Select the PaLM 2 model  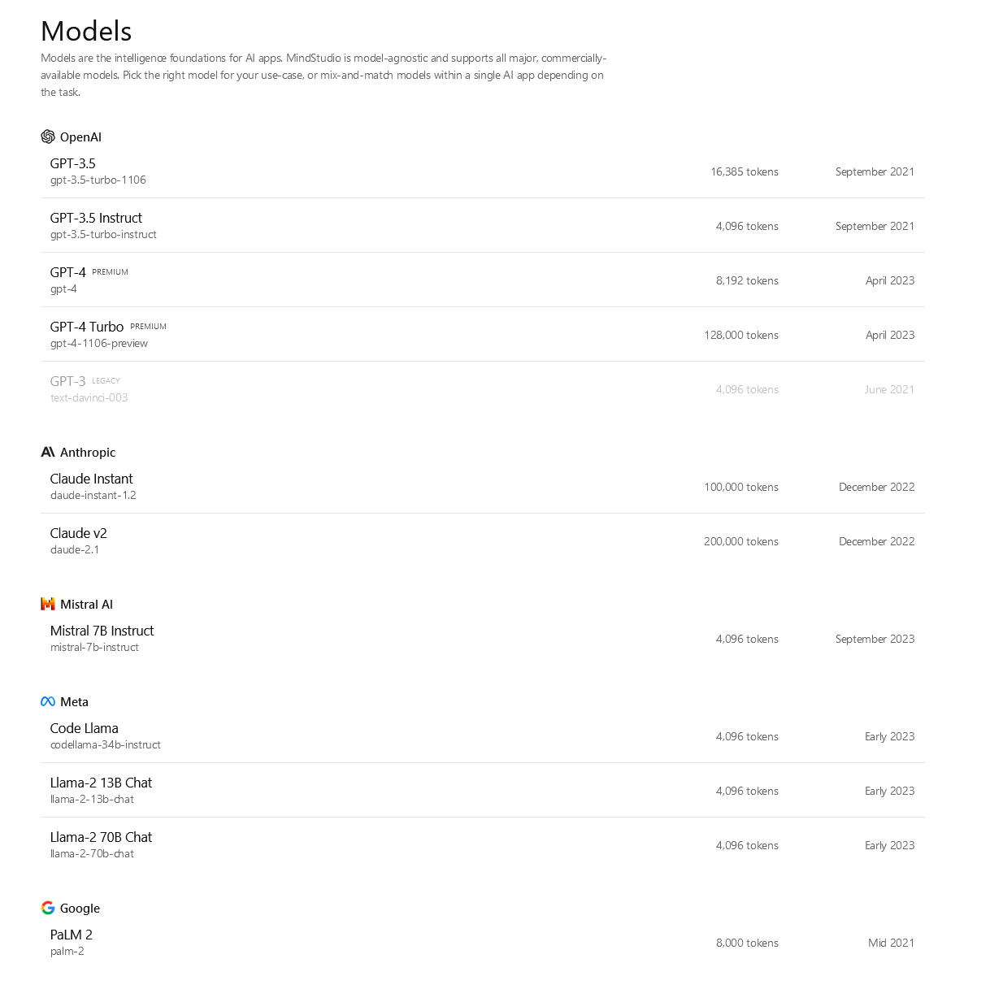(x=483, y=943)
